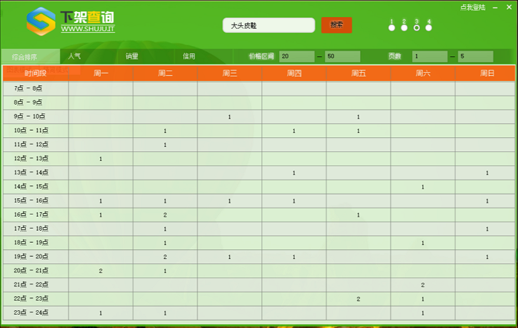Click 周一 value 1 in 12点 - 13点 row
Image resolution: width=518 pixels, height=328 pixels.
[101, 160]
